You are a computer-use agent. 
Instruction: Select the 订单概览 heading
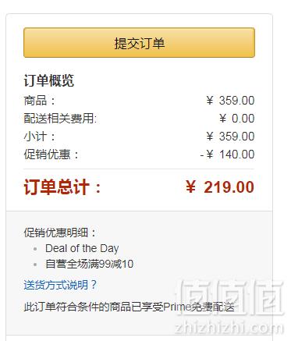pos(49,80)
